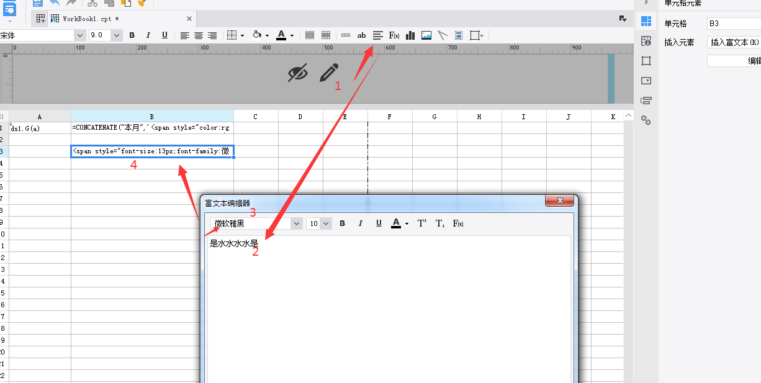Toggle bold in the main toolbar
The height and width of the screenshot is (383, 761).
(x=132, y=35)
